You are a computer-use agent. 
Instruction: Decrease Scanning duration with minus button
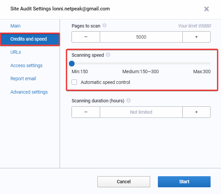coord(86,112)
